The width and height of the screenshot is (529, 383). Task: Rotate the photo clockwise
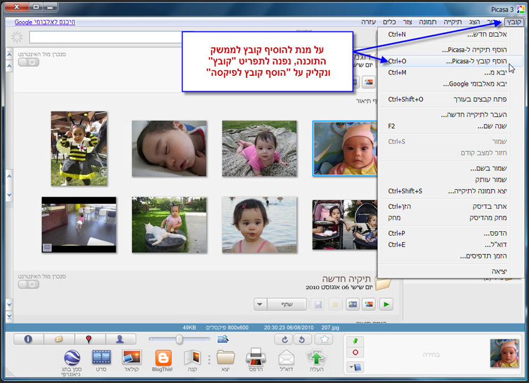click(284, 339)
